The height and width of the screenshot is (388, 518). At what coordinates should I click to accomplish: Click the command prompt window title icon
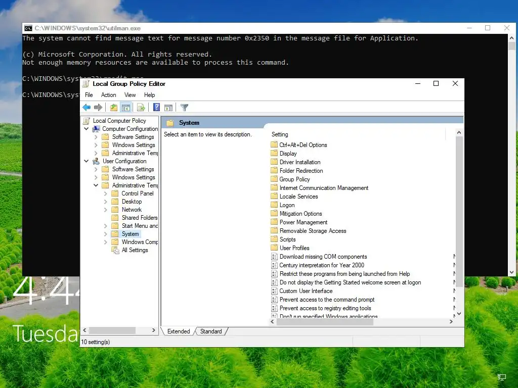coord(28,28)
